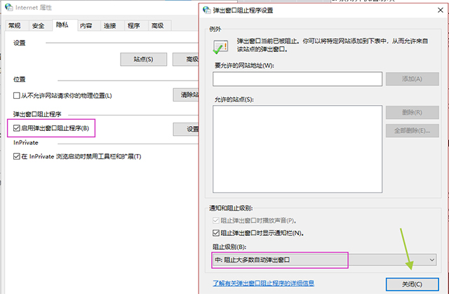The image size is (449, 294).
Task: Click the 添加(A) button
Action: click(x=412, y=79)
